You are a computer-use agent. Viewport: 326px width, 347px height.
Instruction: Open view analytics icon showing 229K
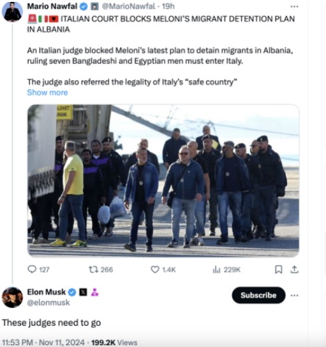pos(216,270)
